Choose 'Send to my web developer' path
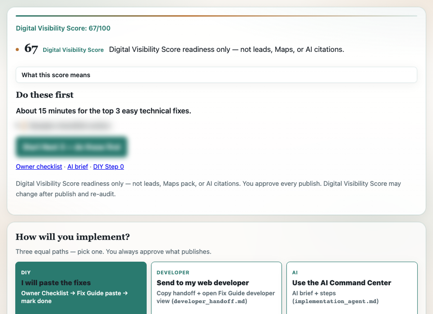 [216, 288]
